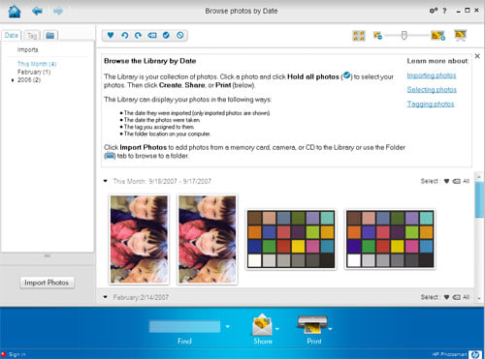Rotate photo counterclockwise

coord(125,35)
